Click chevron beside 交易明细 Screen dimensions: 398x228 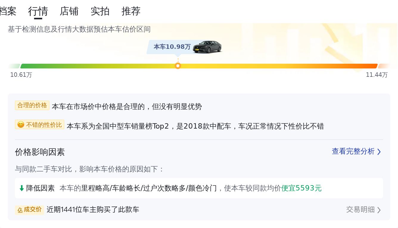pos(379,210)
